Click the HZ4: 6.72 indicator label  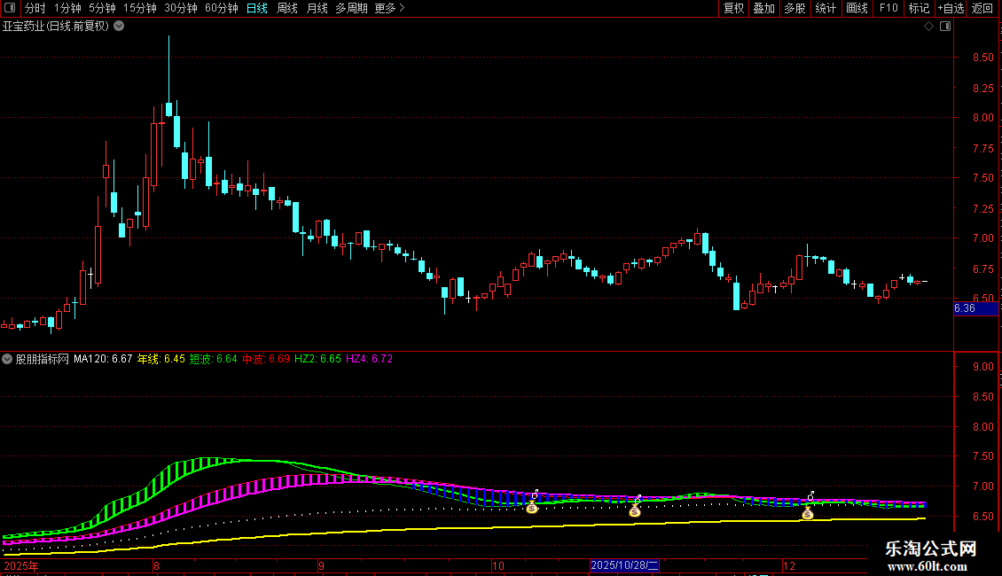pos(370,359)
